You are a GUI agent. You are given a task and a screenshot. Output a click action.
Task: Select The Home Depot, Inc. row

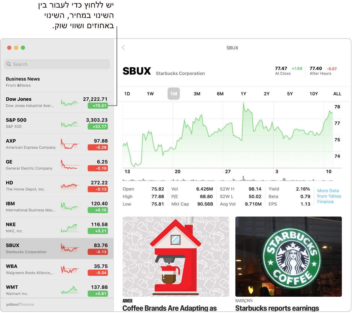tap(57, 186)
